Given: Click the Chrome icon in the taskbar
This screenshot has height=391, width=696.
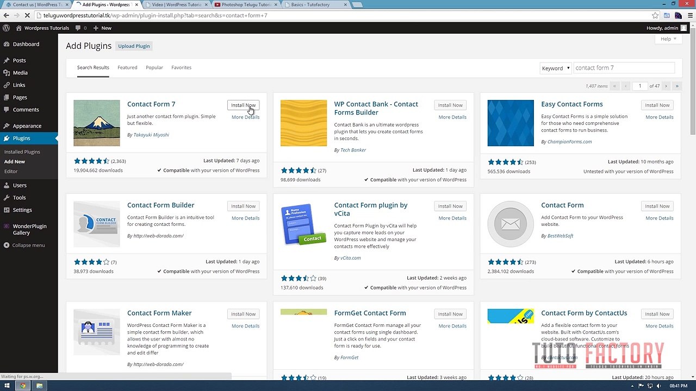Looking at the screenshot, I should 23,386.
